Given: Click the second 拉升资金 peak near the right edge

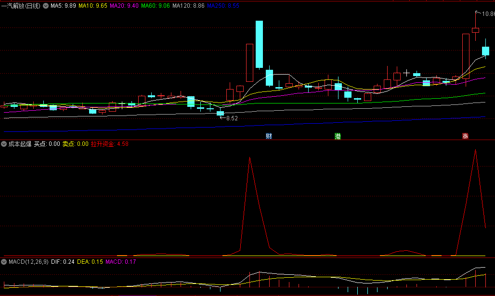Looking at the screenshot, I should 475,150.
